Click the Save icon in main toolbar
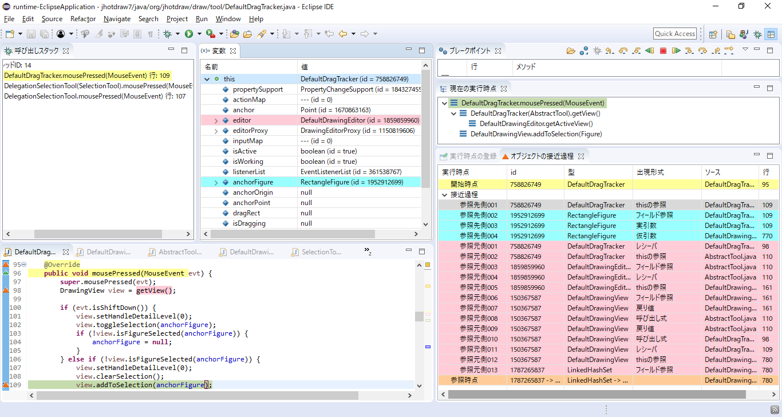This screenshot has height=417, width=782. (31, 34)
